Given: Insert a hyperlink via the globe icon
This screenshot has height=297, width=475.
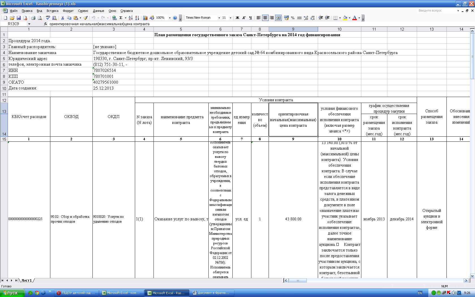Looking at the screenshot, I should click(114, 18).
